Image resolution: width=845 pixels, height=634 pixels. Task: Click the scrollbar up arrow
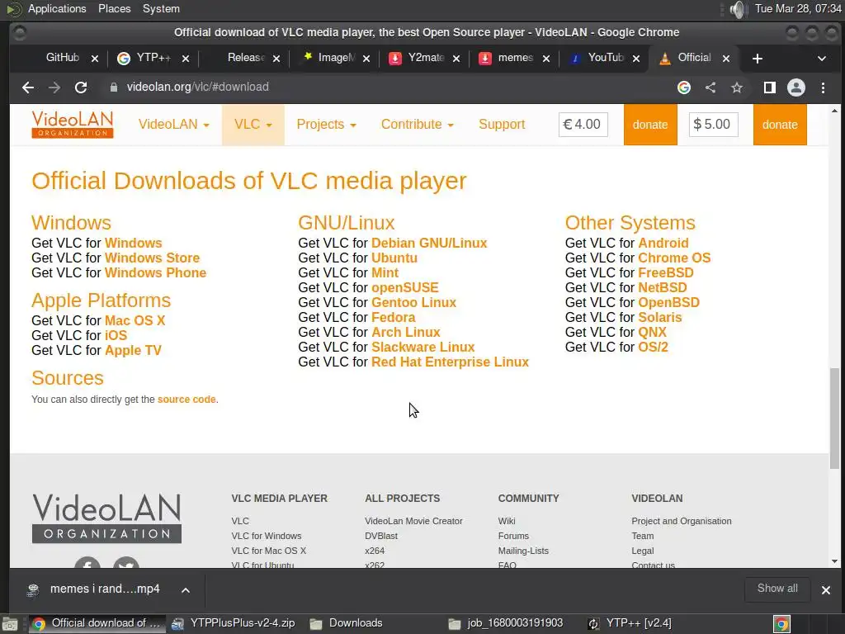[834, 111]
